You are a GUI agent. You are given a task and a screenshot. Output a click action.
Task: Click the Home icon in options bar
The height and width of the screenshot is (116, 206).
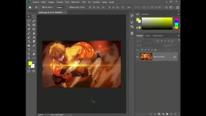point(30,7)
